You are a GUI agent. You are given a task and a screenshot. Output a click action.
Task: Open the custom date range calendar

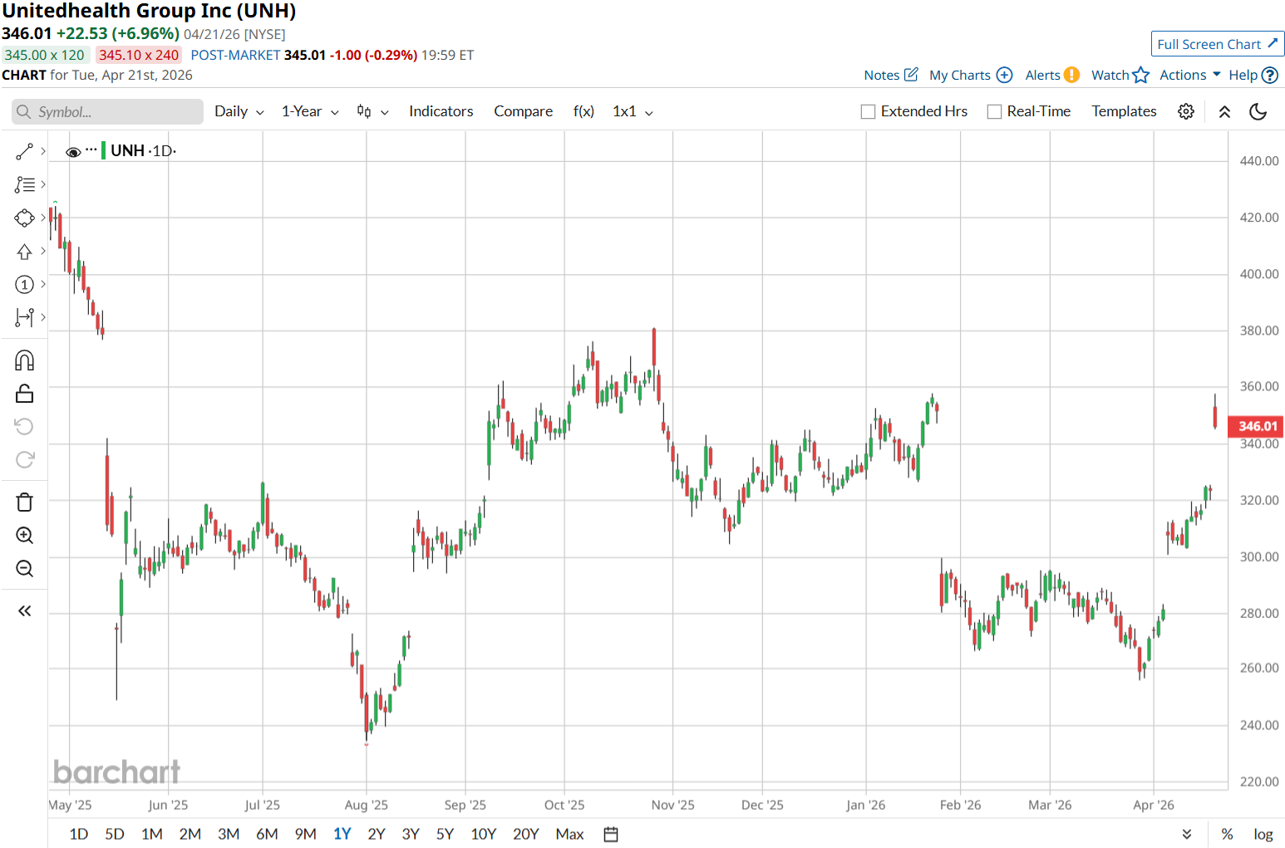(x=611, y=834)
